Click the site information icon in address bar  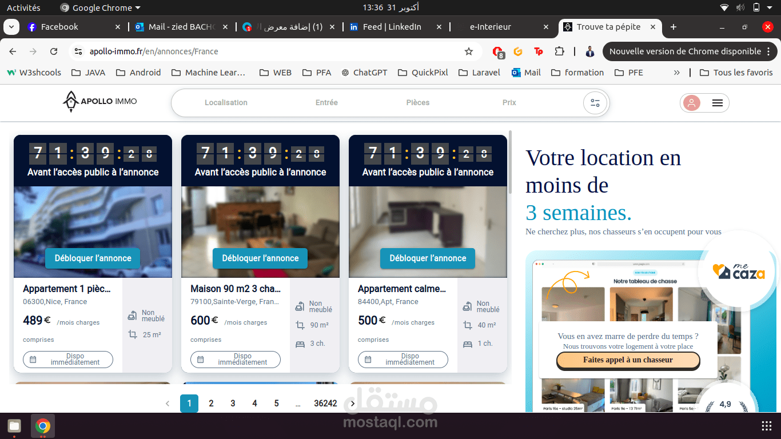78,51
